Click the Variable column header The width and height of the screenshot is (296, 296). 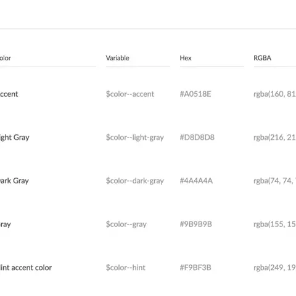(117, 58)
